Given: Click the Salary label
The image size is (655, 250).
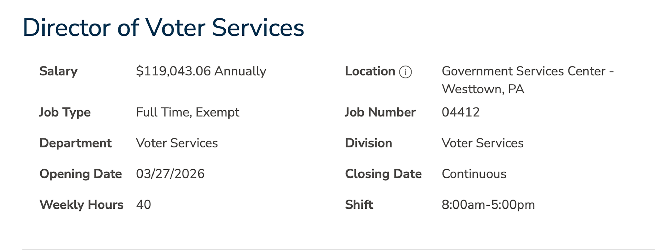Looking at the screenshot, I should point(58,71).
